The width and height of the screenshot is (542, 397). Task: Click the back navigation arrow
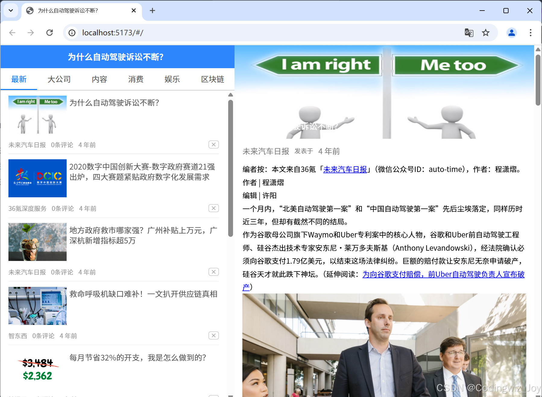click(12, 33)
